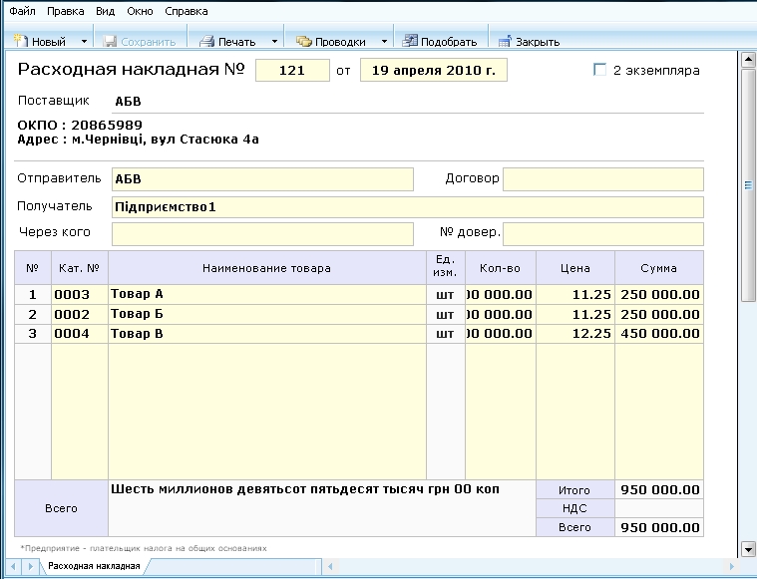The image size is (757, 579).
Task: Enable the 2 экземпляра checkbox
Action: (x=599, y=71)
